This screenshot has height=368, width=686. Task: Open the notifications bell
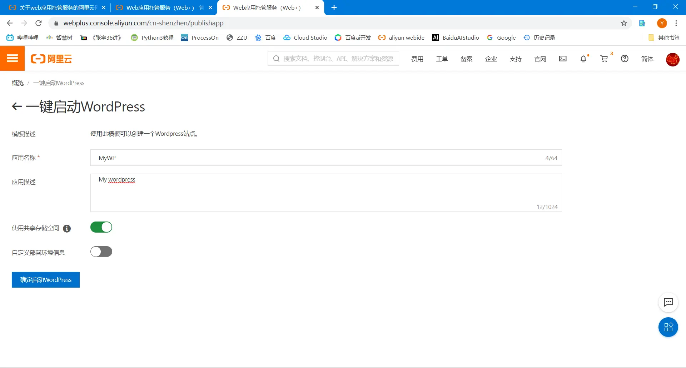(583, 59)
